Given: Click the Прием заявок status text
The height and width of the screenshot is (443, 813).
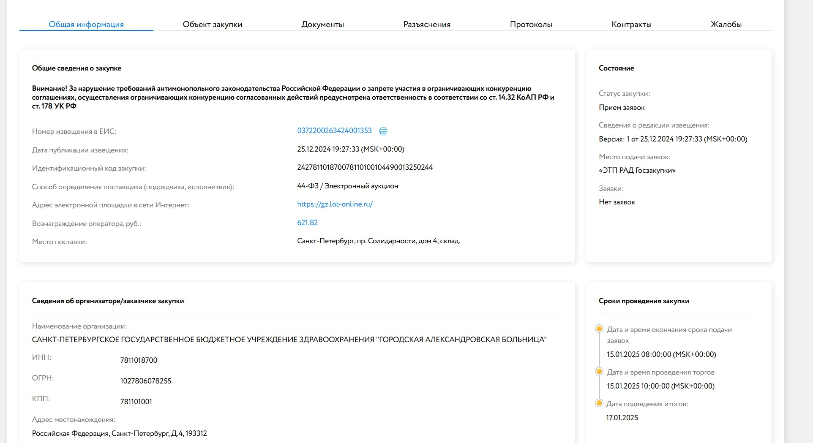Looking at the screenshot, I should [622, 108].
